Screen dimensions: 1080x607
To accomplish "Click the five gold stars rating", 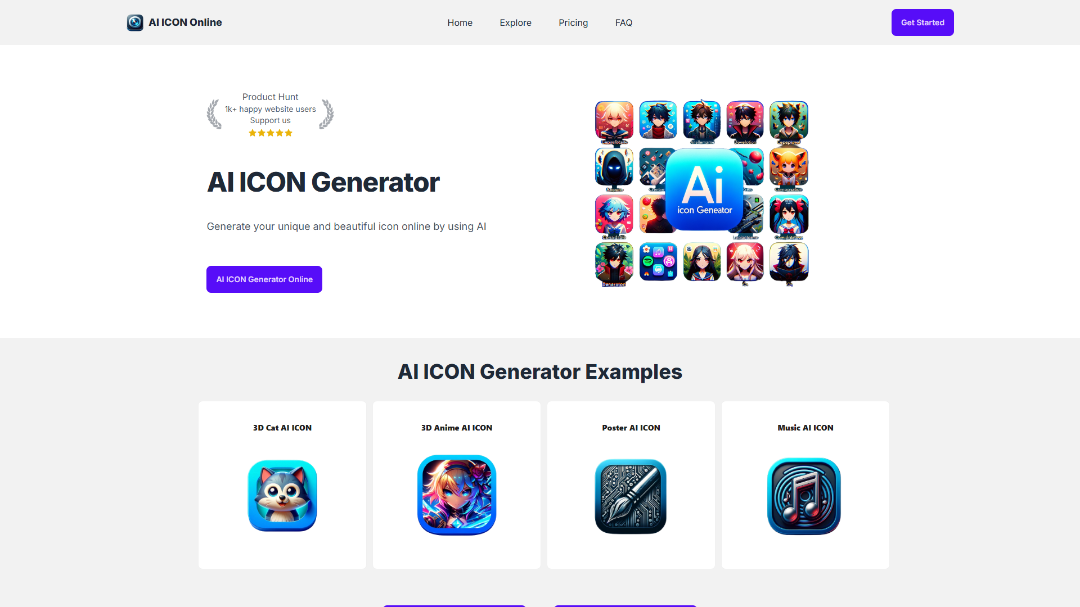I will pyautogui.click(x=271, y=133).
